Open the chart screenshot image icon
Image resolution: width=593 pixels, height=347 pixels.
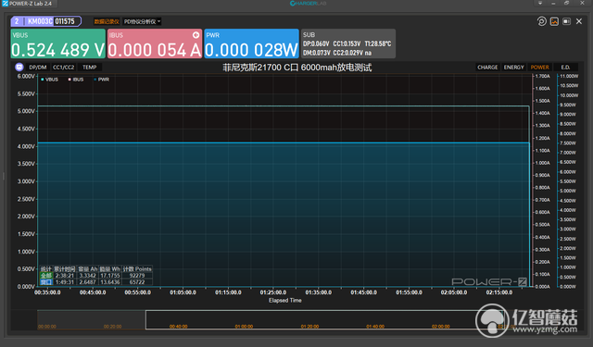554,21
